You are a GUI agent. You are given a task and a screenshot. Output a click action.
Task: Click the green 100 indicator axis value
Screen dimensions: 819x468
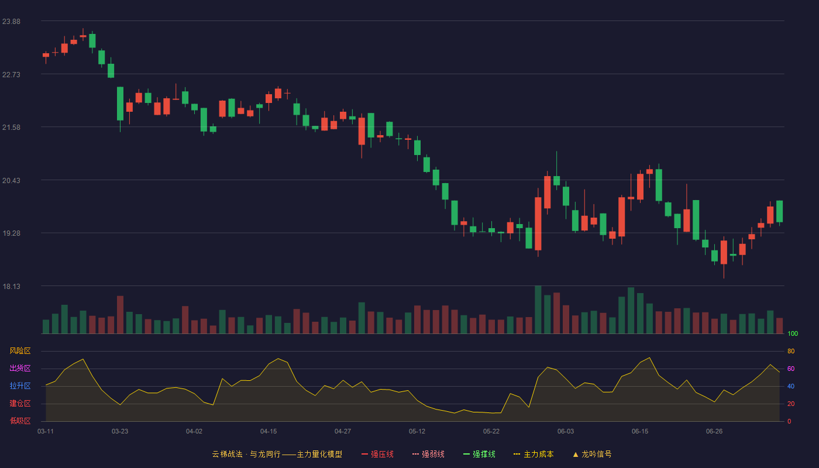(x=793, y=334)
